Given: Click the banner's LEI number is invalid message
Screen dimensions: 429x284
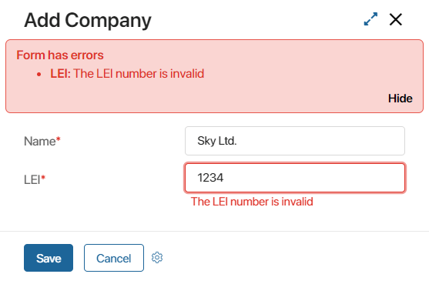Looking at the screenshot, I should [139, 74].
